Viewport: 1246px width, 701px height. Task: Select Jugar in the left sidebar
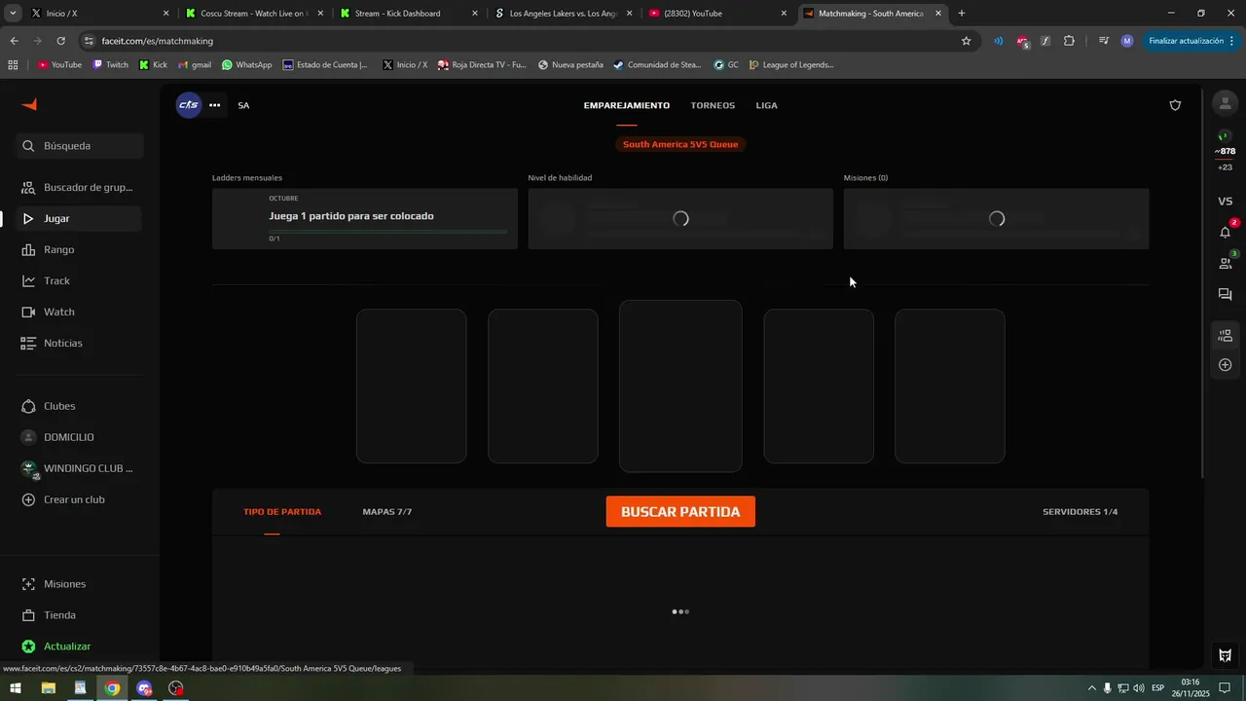tap(80, 219)
